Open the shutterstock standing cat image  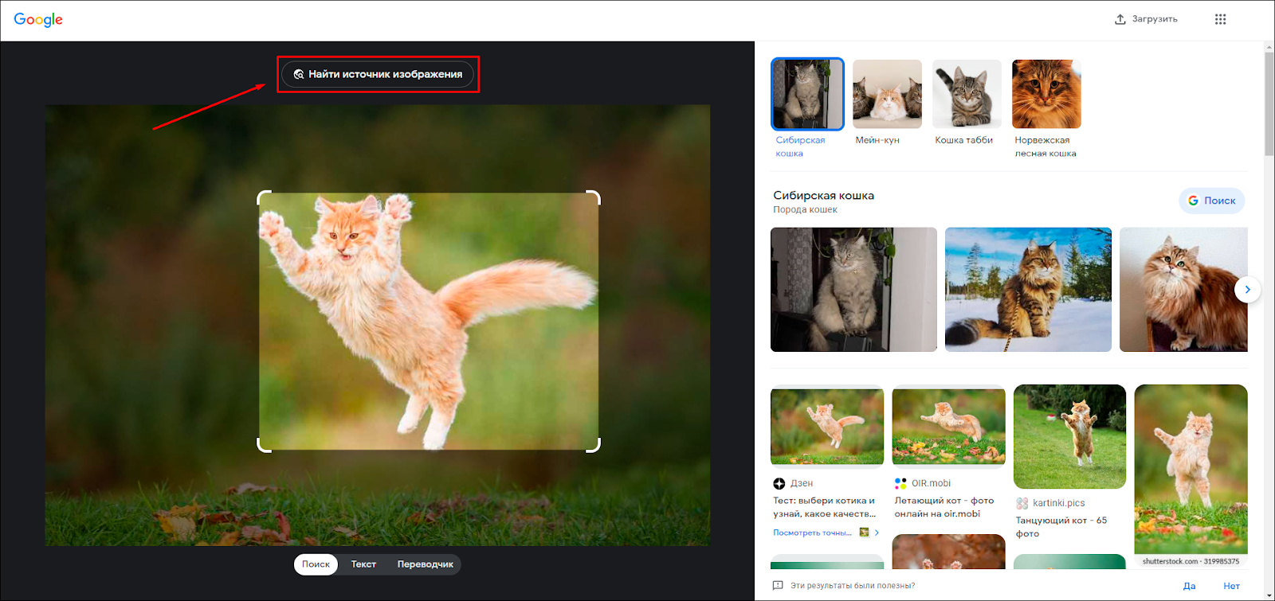tap(1191, 470)
